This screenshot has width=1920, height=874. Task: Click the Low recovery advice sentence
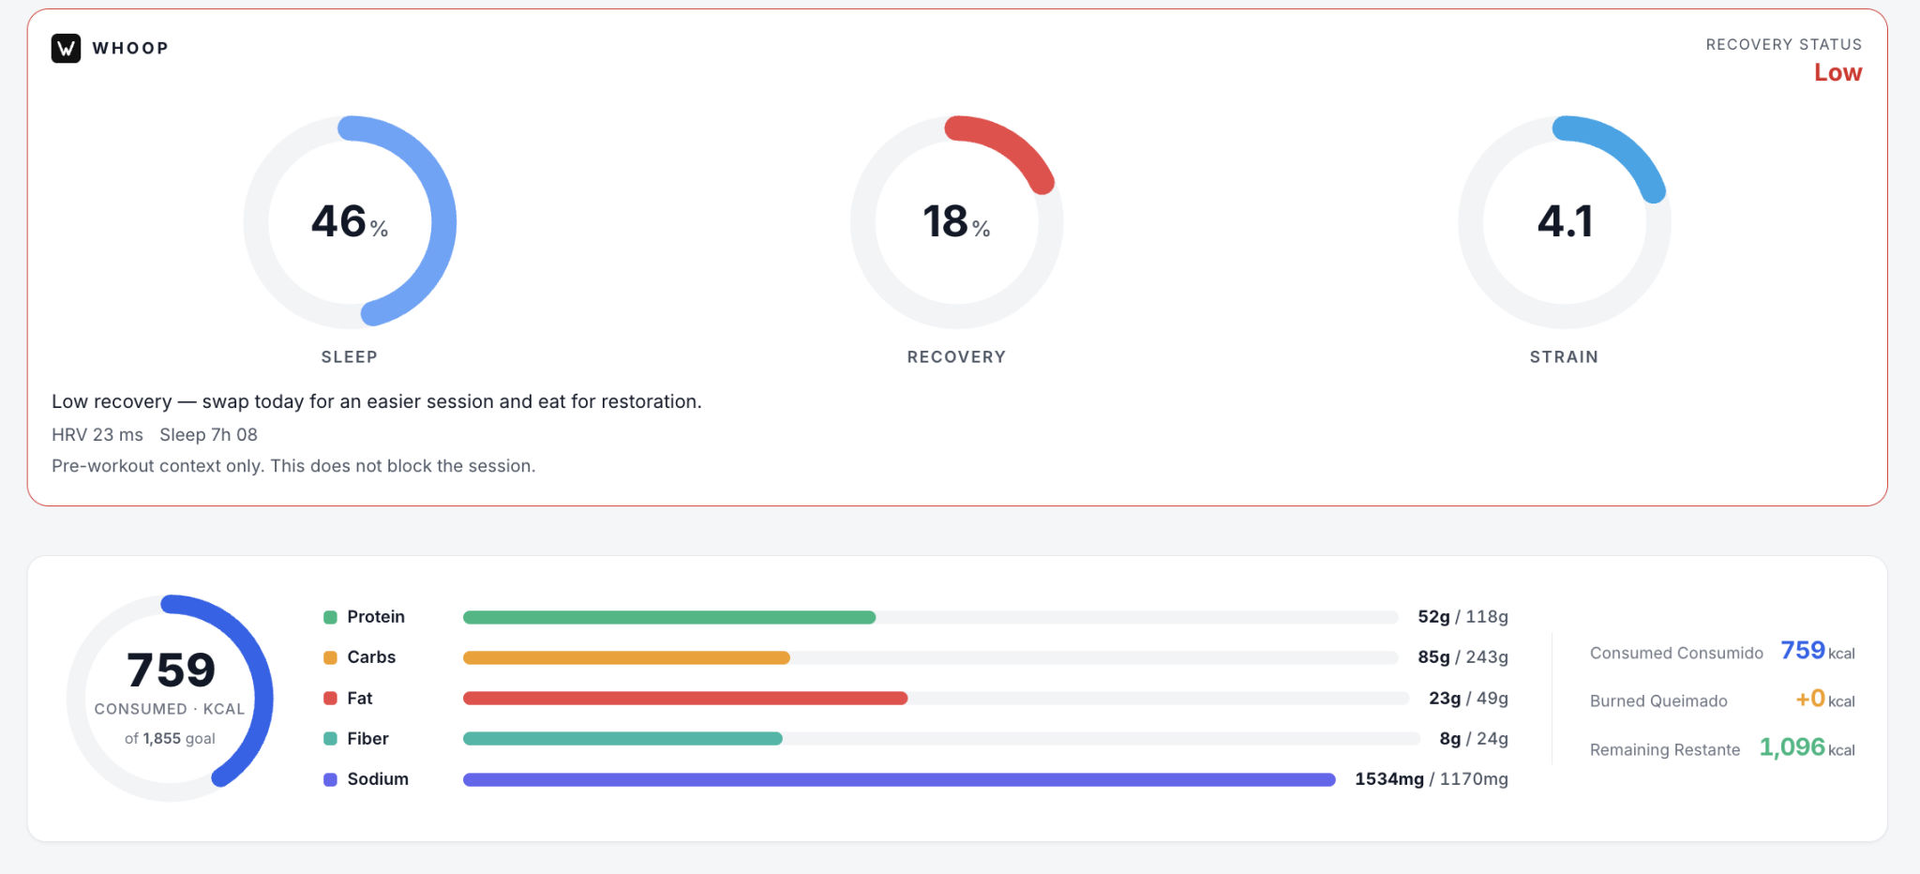click(x=376, y=401)
